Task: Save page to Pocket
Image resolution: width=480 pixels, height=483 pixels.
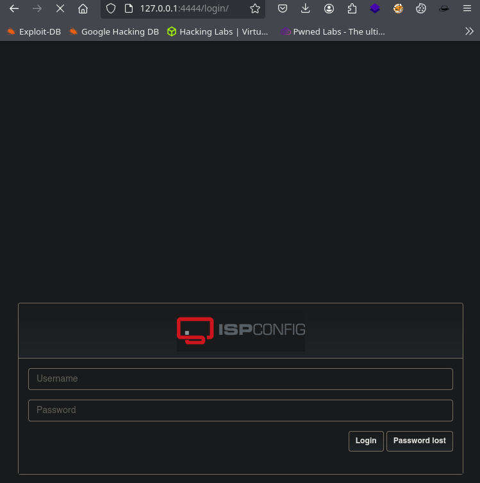Action: click(283, 8)
